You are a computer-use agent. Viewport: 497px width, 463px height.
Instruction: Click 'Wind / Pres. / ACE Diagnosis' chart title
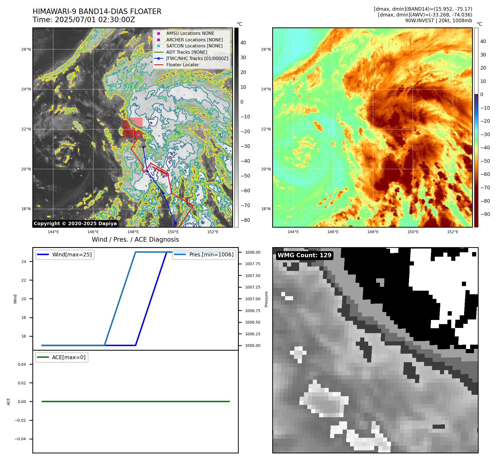(x=135, y=239)
